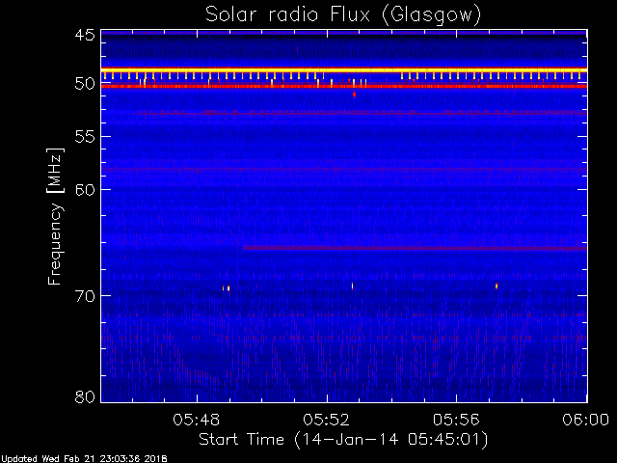Click the red horizontal band at 50 MHz
The height and width of the screenshot is (463, 617).
click(344, 86)
